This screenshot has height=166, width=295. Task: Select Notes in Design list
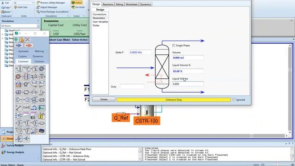tap(96, 25)
